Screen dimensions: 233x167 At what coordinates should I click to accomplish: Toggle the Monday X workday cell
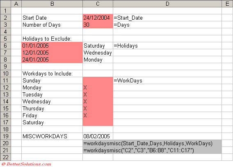coord(98,87)
